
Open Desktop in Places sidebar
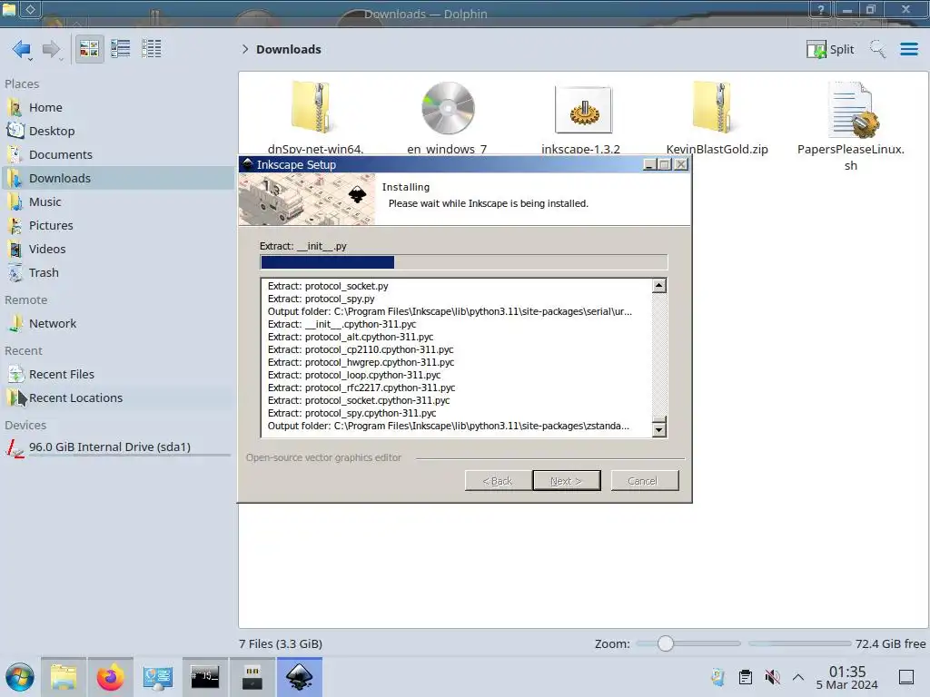[117, 131]
